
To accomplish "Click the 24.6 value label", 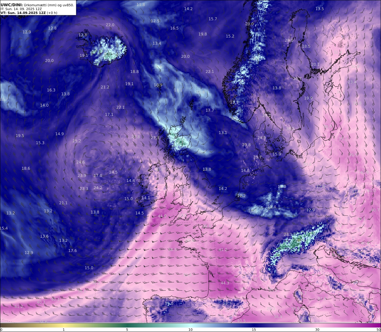I will (81, 162).
